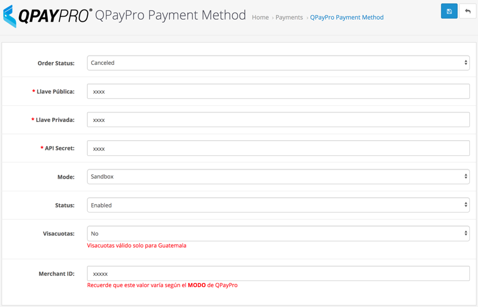Click the Order Status label
Screen dimensions: 478x307
[56, 63]
